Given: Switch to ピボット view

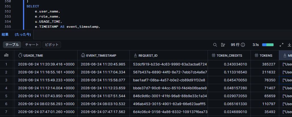Looking at the screenshot, I should 52,45.
